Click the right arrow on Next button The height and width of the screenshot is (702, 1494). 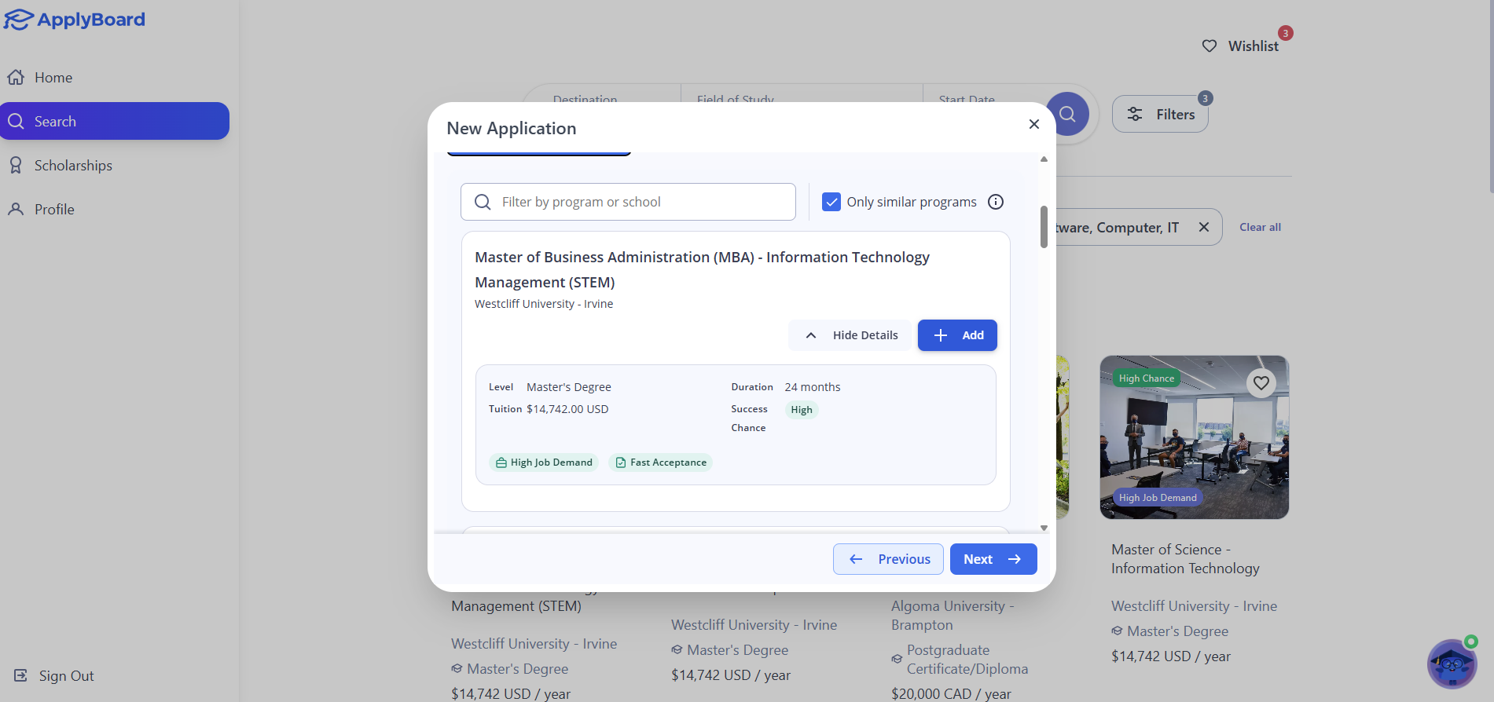tap(1015, 559)
